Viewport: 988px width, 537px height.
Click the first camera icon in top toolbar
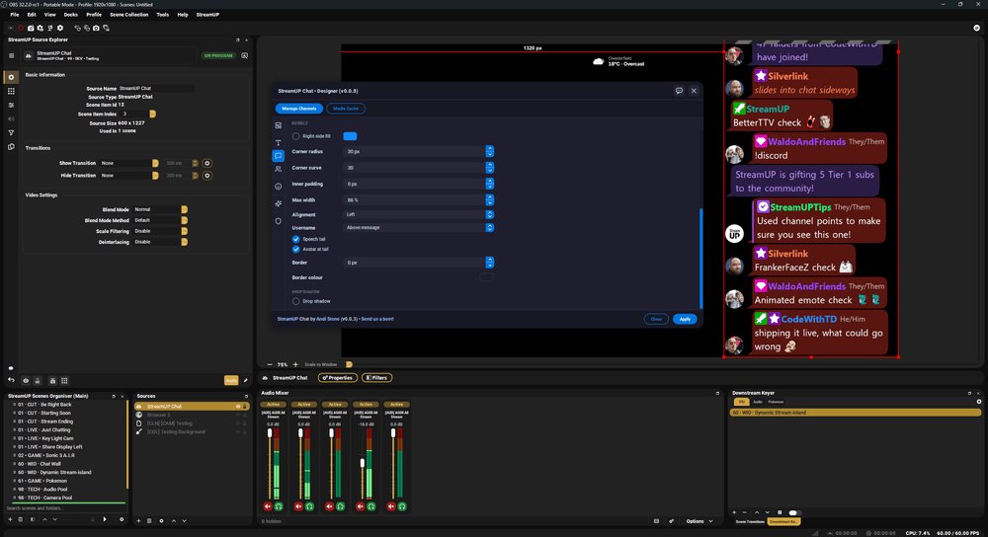pos(31,28)
